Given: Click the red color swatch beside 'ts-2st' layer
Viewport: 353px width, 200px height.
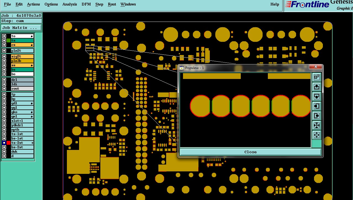Looking at the screenshot, I should coord(9,143).
